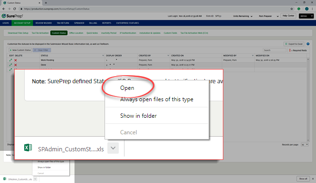Open the Modified By column filter dropdown
This screenshot has height=183, width=316.
[252, 55]
